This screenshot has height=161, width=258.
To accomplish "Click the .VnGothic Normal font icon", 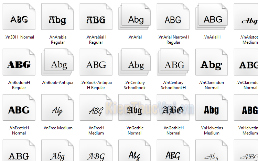I will pos(135,110).
